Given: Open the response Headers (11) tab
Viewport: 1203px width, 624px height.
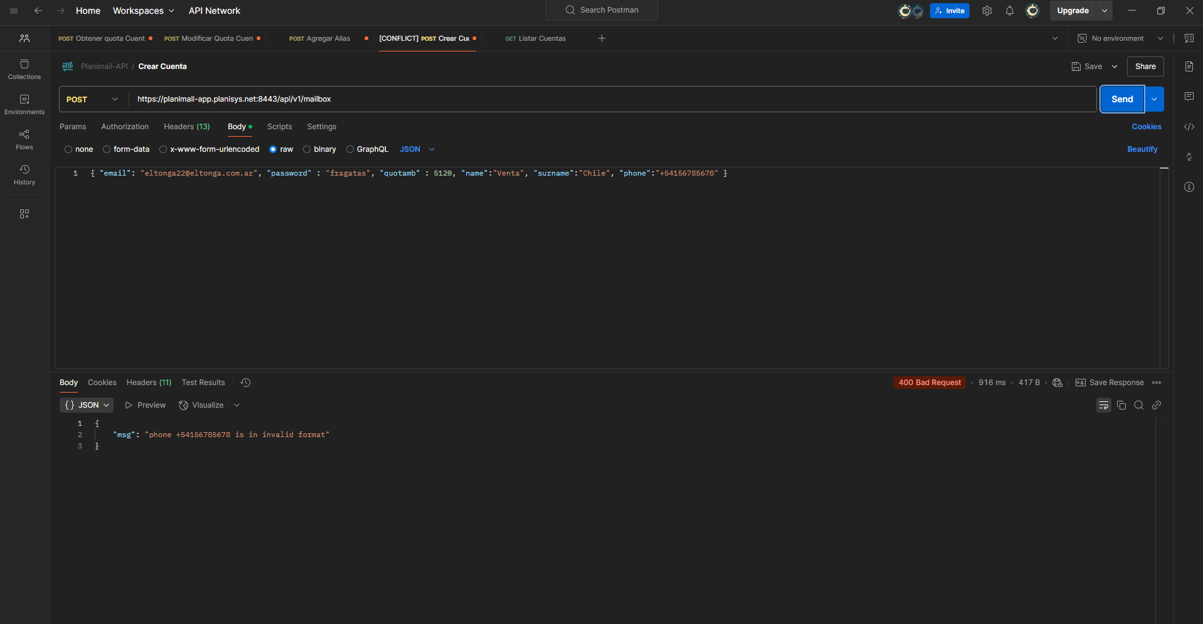Looking at the screenshot, I should [x=149, y=383].
